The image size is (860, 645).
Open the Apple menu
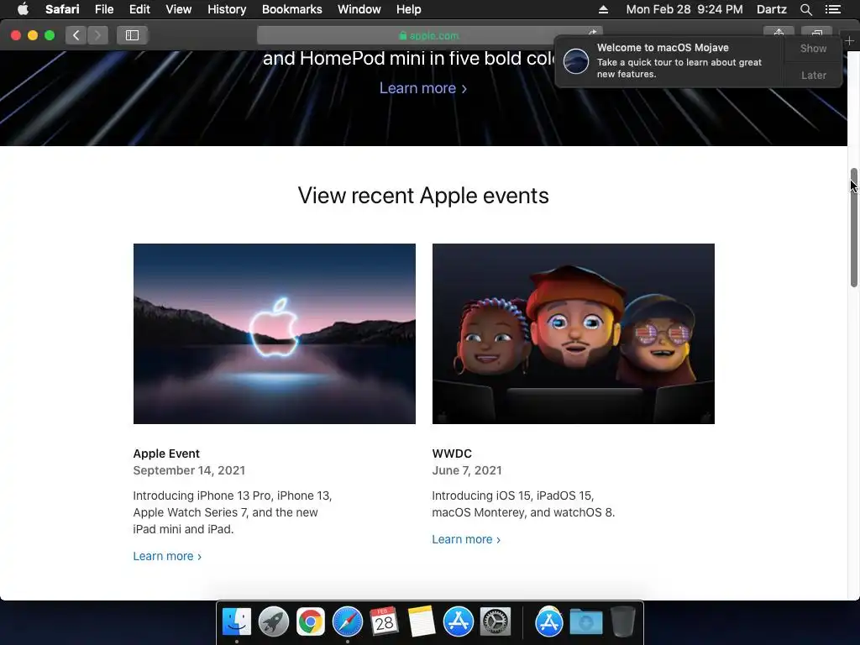(23, 9)
